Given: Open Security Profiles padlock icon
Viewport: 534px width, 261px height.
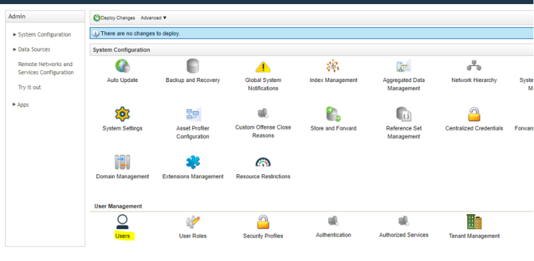Looking at the screenshot, I should click(x=263, y=222).
